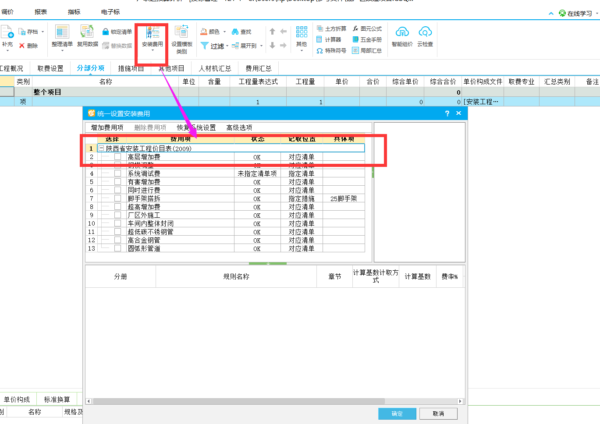600x424 pixels.
Task: Click the 替换数据 icon
Action: point(106,46)
